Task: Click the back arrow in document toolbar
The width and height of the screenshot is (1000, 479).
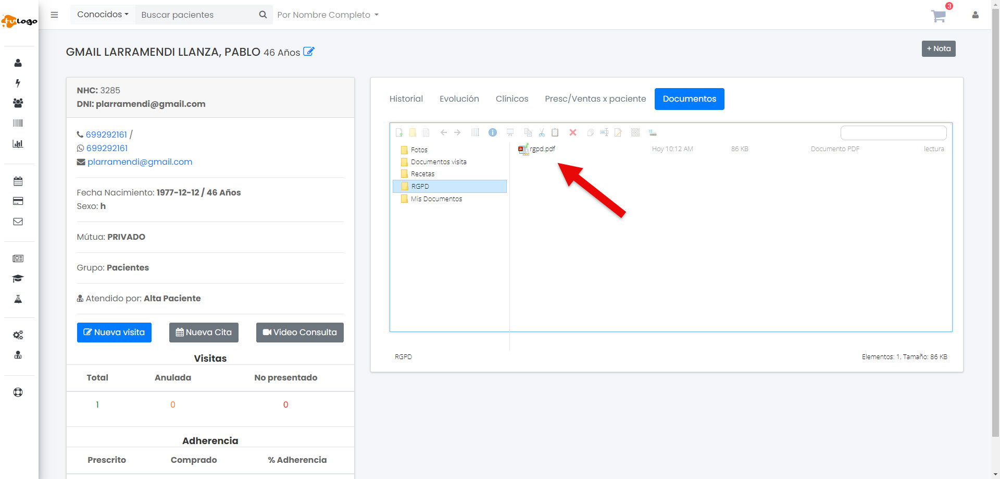Action: pos(444,132)
